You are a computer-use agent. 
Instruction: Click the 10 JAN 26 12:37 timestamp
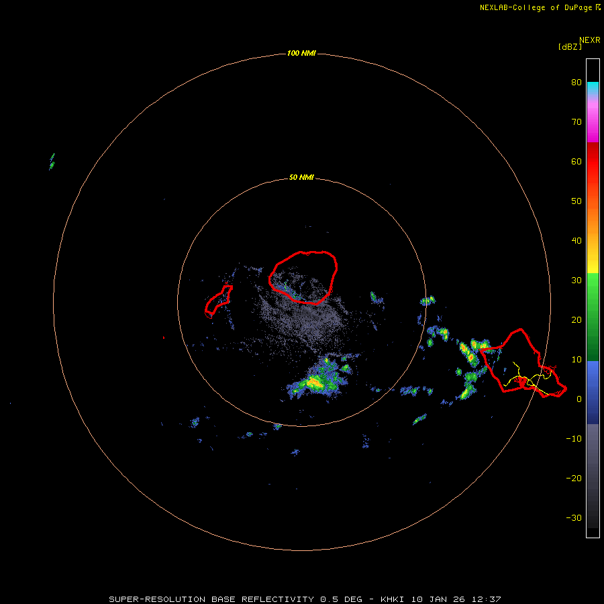[x=456, y=599]
